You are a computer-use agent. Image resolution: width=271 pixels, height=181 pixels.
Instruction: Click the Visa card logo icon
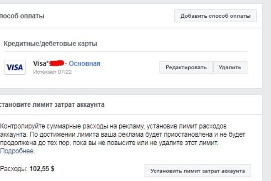(x=15, y=67)
